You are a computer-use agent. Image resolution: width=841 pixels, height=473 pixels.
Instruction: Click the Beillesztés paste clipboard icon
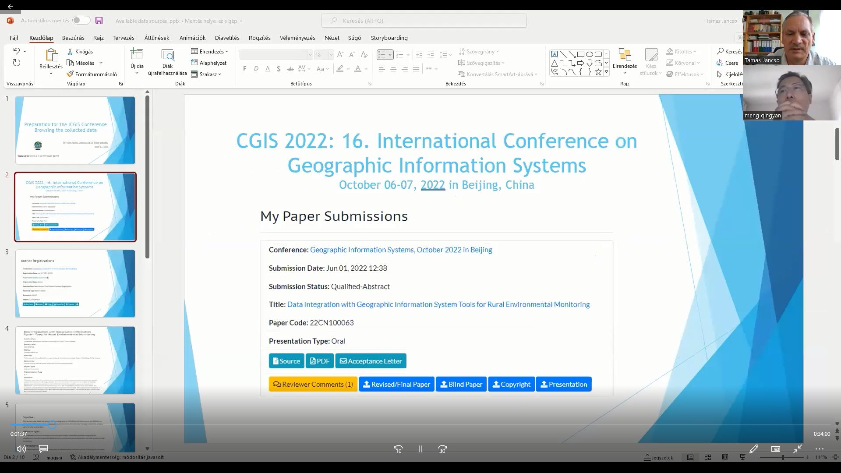coord(51,55)
